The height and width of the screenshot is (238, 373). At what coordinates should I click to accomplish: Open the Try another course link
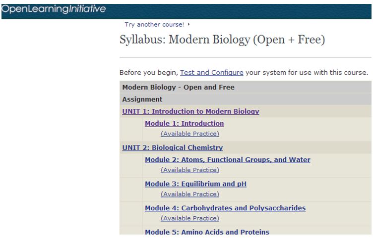click(154, 24)
